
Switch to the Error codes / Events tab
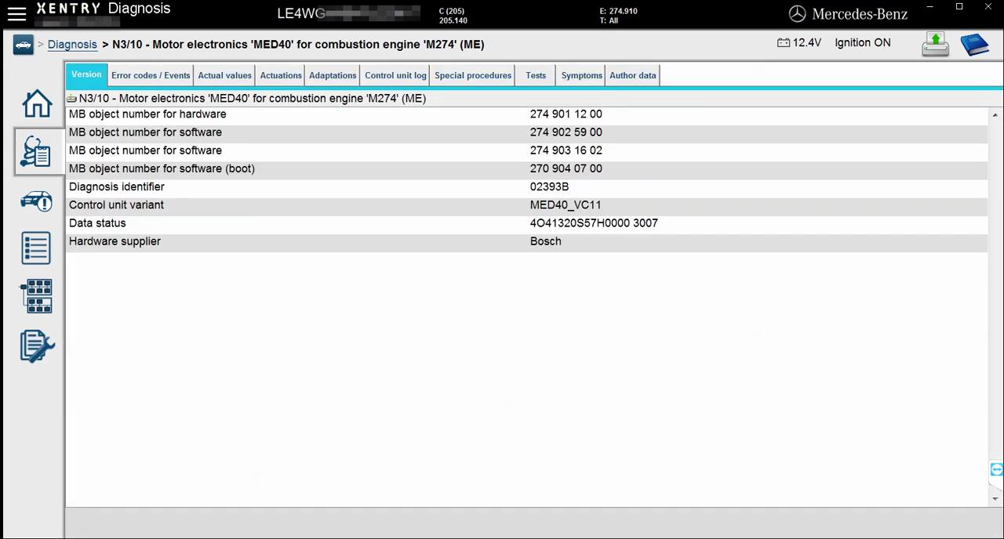pyautogui.click(x=150, y=74)
